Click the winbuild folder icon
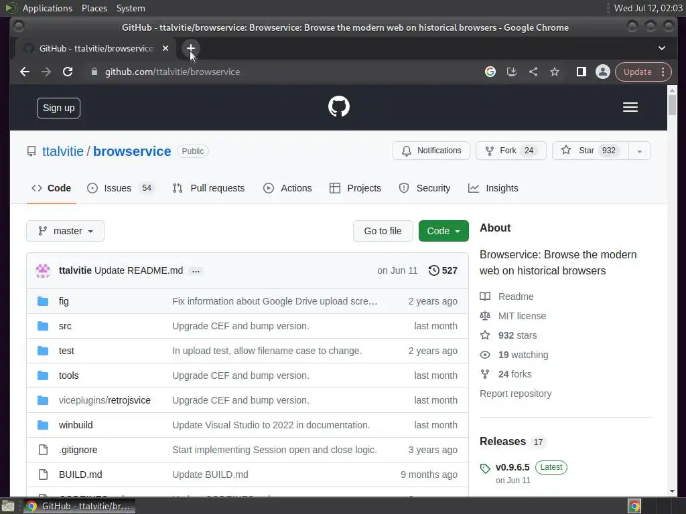 [x=43, y=425]
